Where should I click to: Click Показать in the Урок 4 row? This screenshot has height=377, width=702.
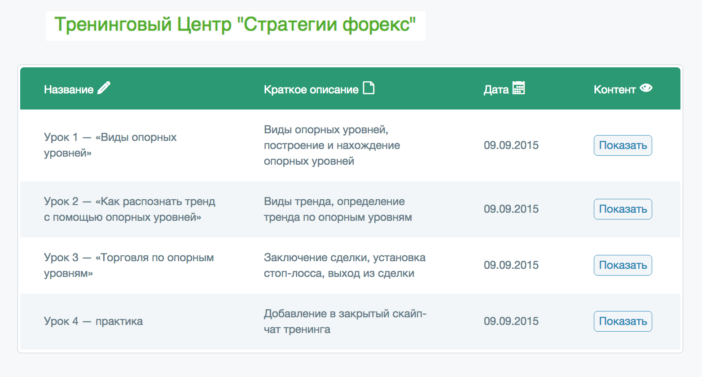[623, 321]
